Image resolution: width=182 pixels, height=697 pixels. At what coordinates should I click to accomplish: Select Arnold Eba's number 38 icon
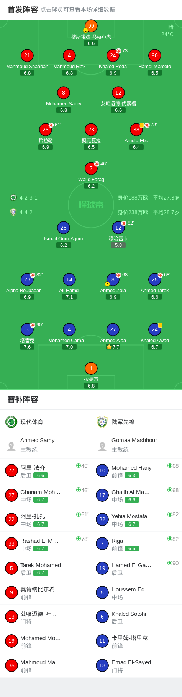click(136, 130)
